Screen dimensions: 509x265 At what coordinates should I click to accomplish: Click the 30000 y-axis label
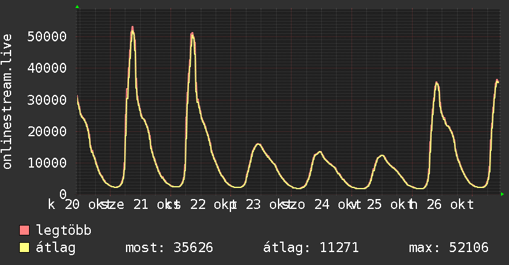tap(47, 100)
